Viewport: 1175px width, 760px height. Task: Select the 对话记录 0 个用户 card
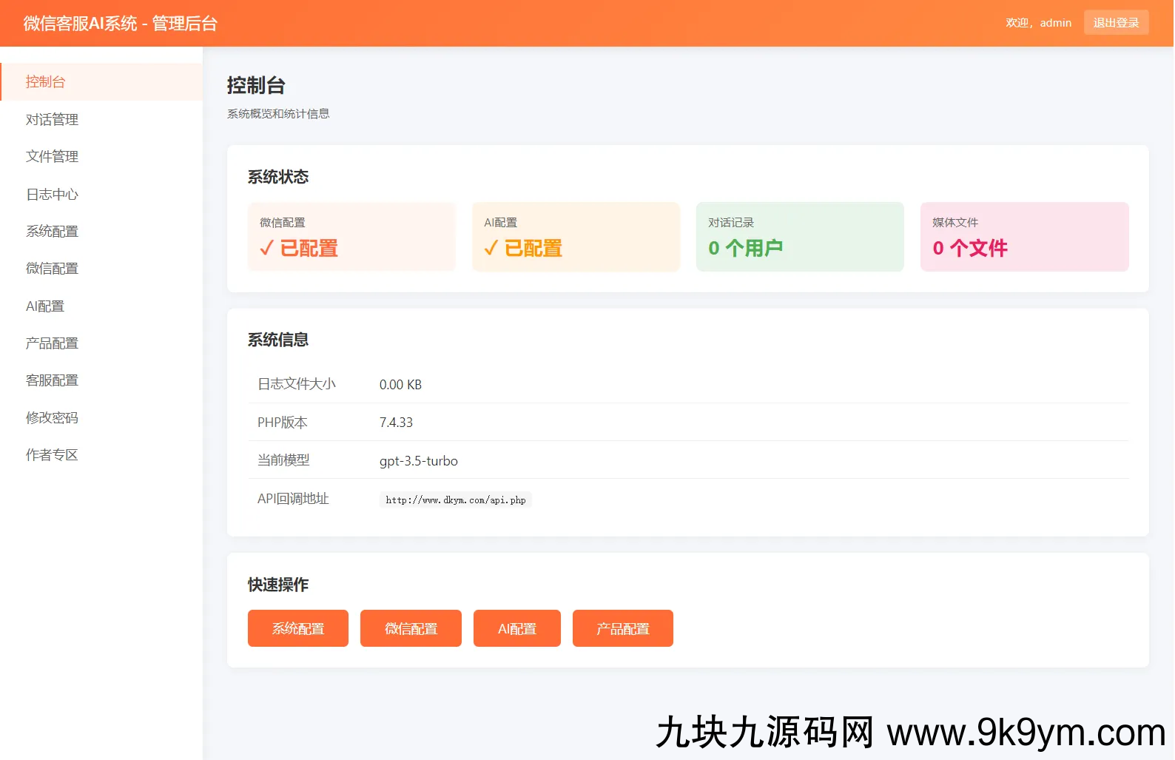pyautogui.click(x=800, y=237)
